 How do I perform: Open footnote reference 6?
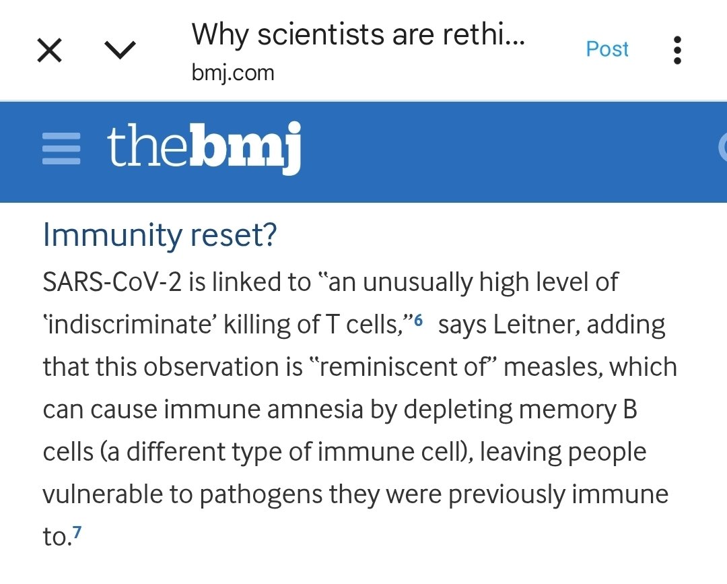pyautogui.click(x=418, y=321)
